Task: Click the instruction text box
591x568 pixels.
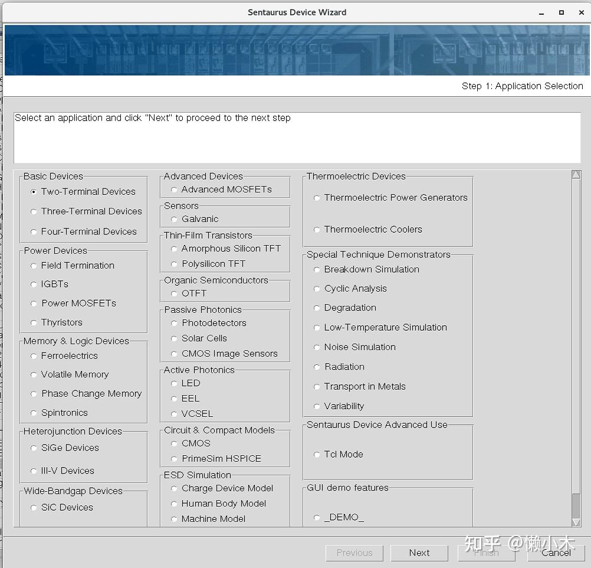Action: tap(297, 138)
